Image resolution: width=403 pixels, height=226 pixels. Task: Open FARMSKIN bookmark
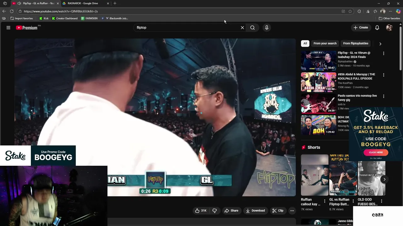[89, 19]
